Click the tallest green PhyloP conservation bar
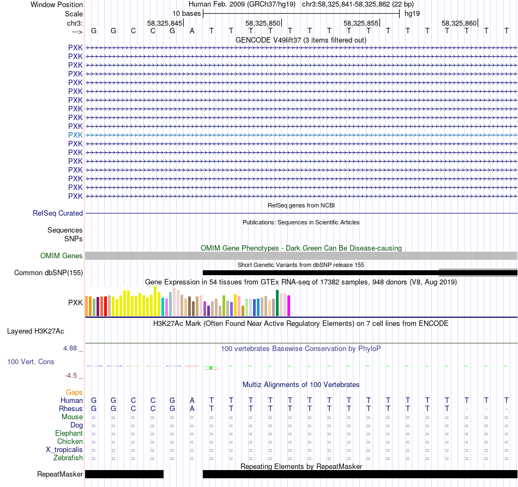The width and height of the screenshot is (518, 487). (x=211, y=368)
